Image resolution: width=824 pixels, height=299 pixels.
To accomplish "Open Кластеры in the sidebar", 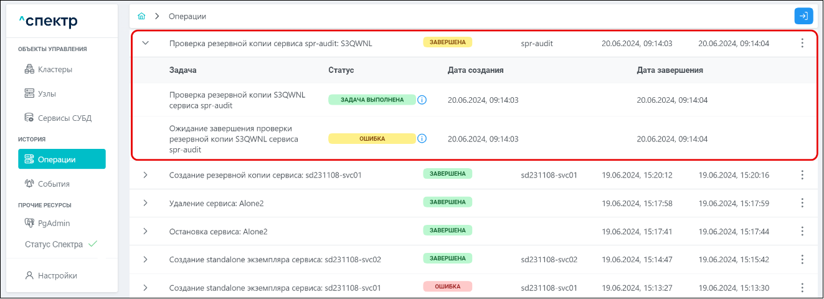I will 55,69.
